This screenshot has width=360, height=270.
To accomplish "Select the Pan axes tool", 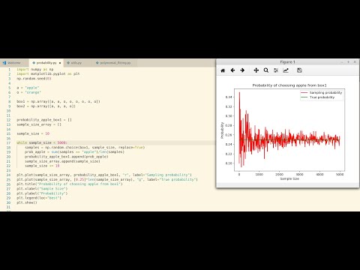I will 256,70.
